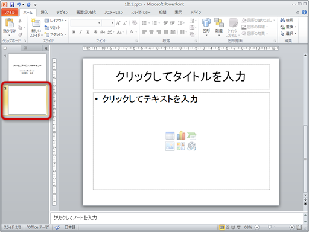This screenshot has height=232, width=309.
Task: Click the title placeholder 'クリックしてタイトルを入力'
Action: (x=181, y=77)
